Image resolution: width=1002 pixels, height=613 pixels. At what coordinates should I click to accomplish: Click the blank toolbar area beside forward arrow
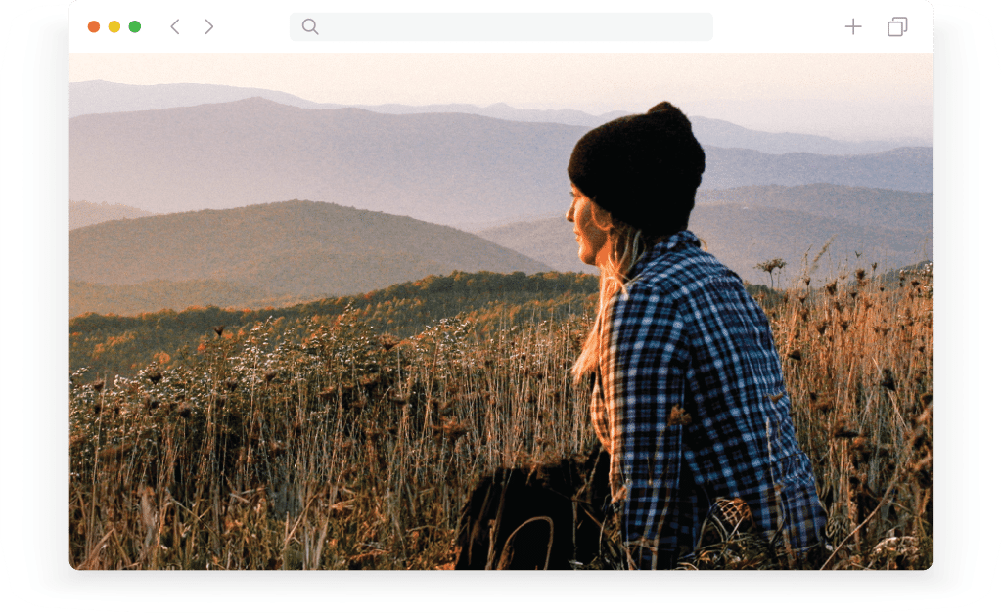click(251, 26)
